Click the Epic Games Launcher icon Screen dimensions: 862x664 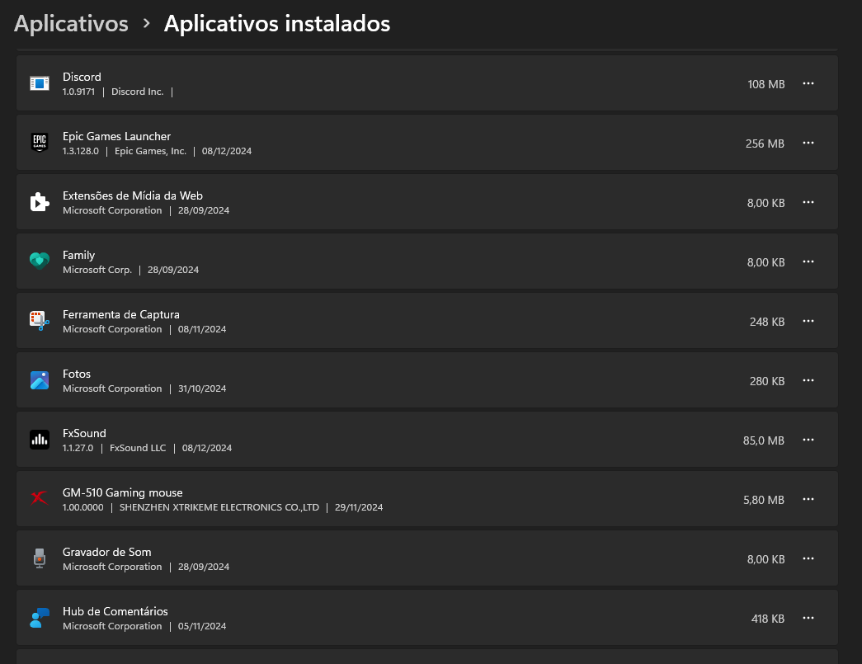[40, 143]
